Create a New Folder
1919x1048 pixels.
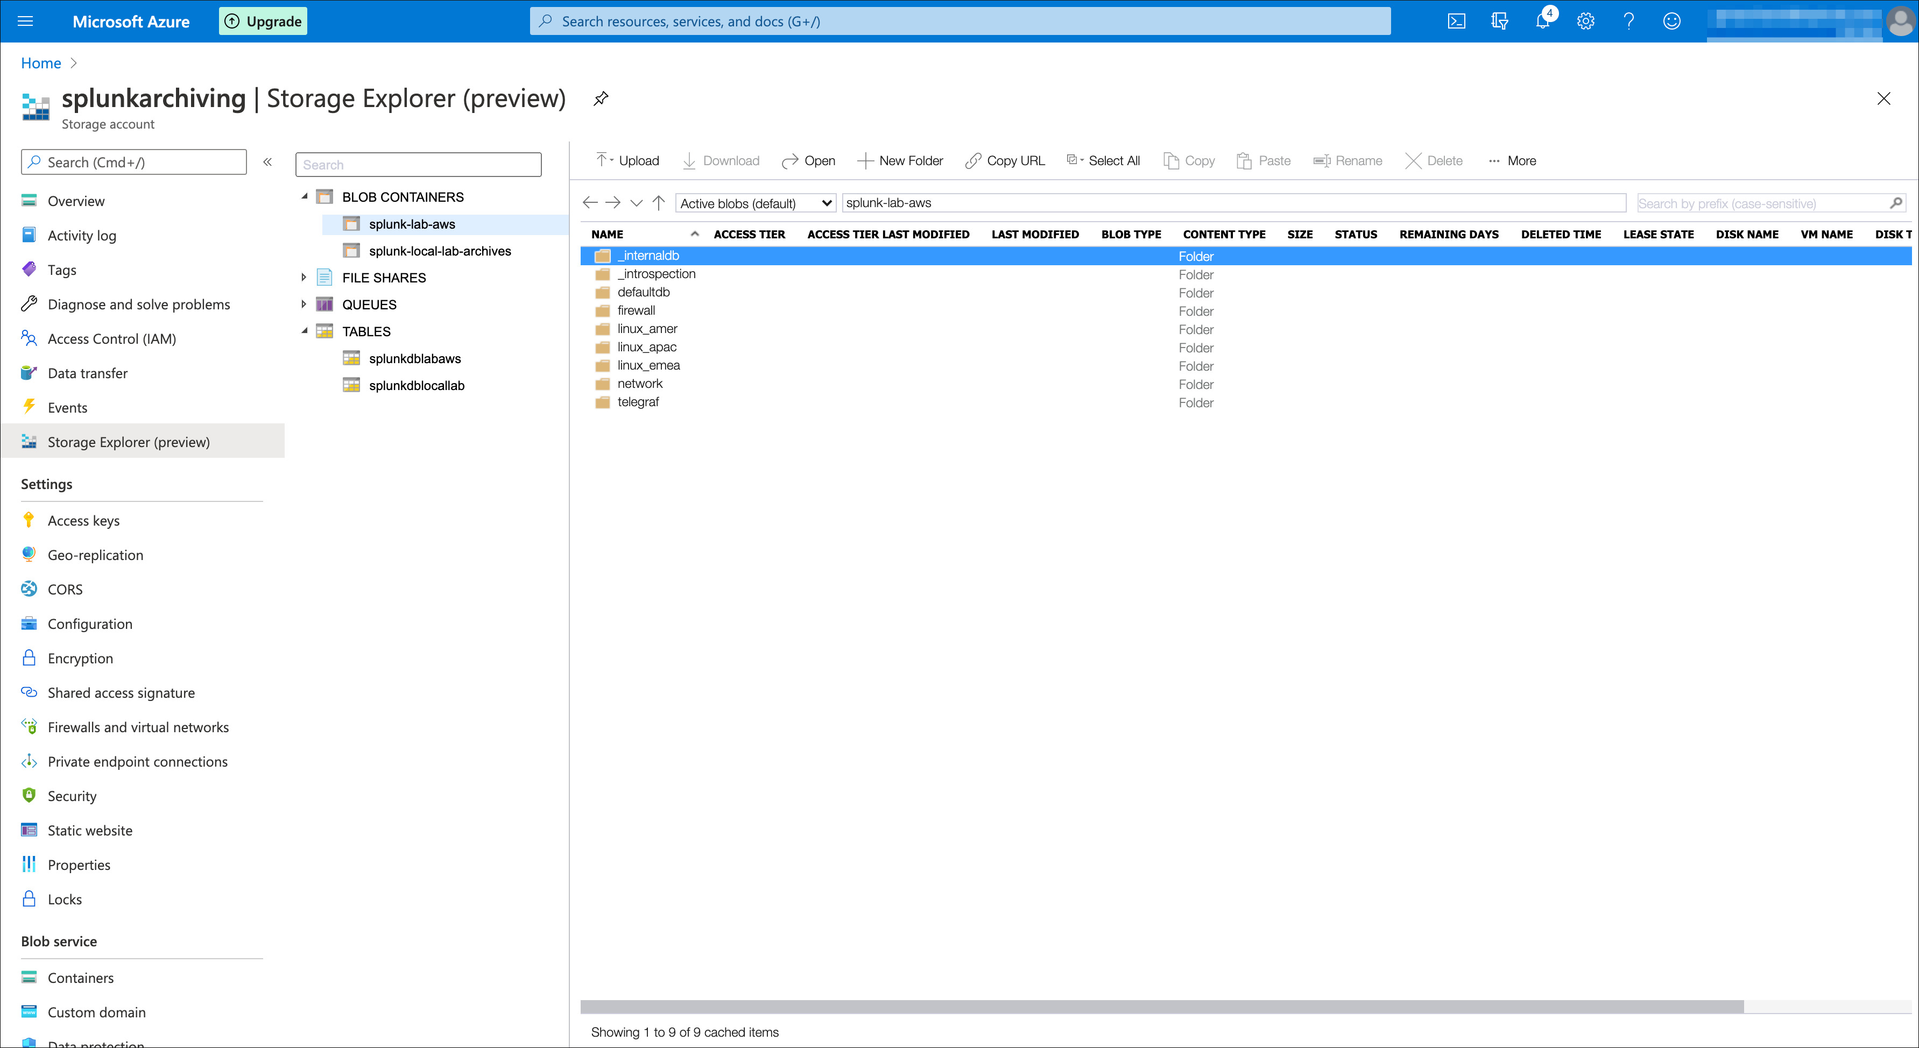click(900, 160)
